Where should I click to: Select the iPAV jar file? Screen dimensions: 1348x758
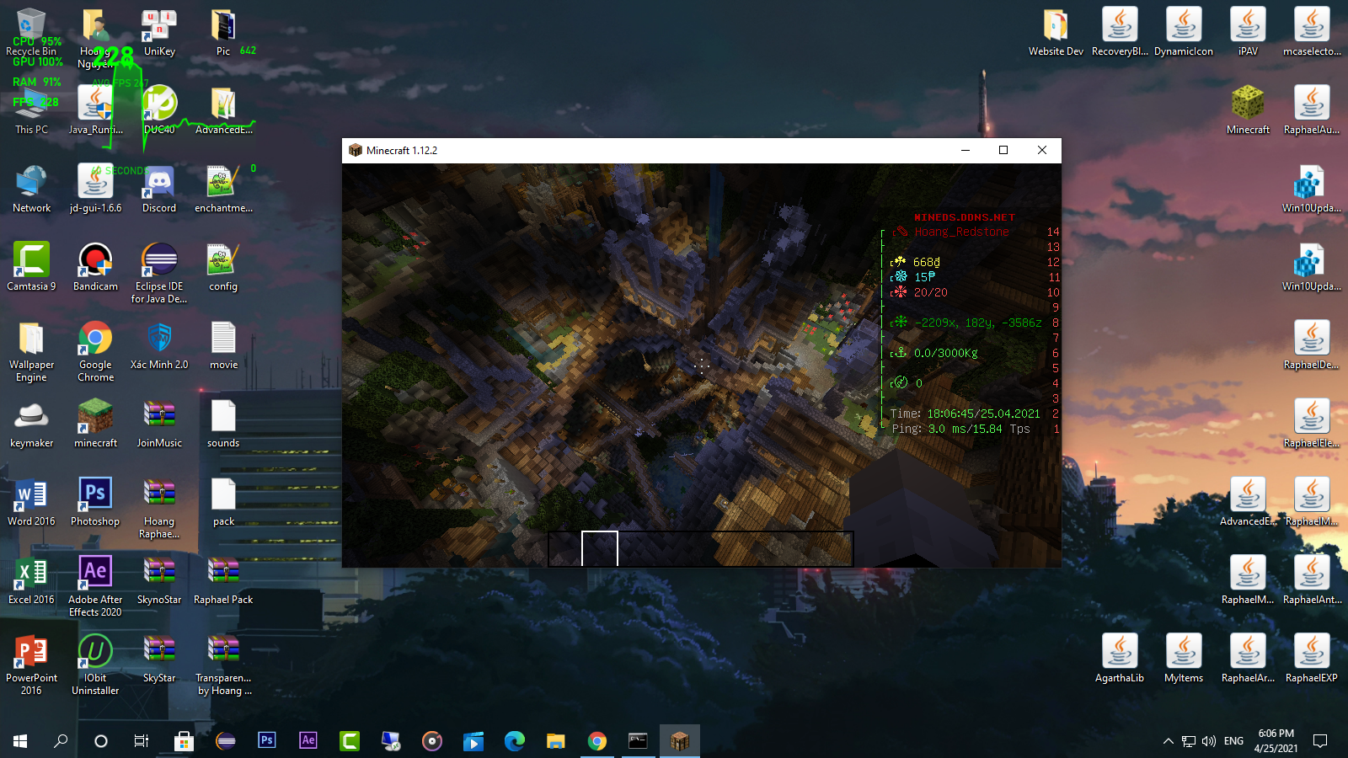(x=1248, y=34)
